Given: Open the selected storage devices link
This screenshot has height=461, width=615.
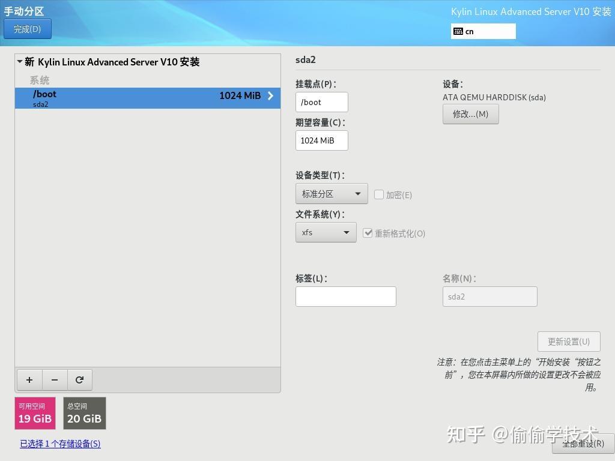Looking at the screenshot, I should [59, 444].
